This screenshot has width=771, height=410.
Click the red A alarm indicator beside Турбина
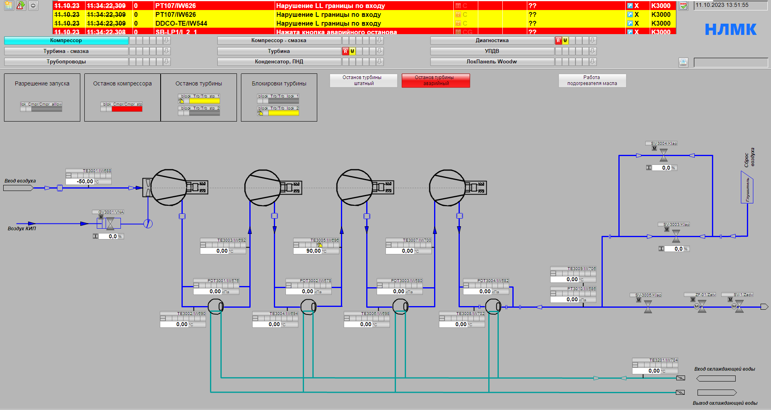(345, 51)
